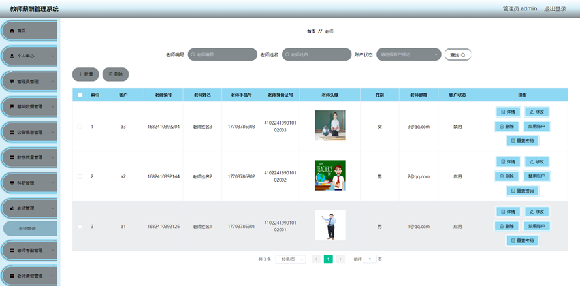580x286 pixels.
Task: Expand the 个人中心 menu chevron
Action: [52, 56]
